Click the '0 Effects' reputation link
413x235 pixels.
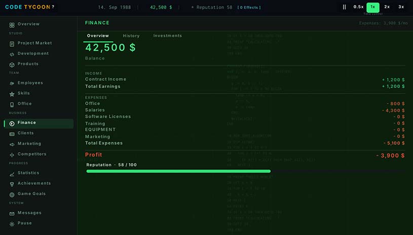(249, 8)
